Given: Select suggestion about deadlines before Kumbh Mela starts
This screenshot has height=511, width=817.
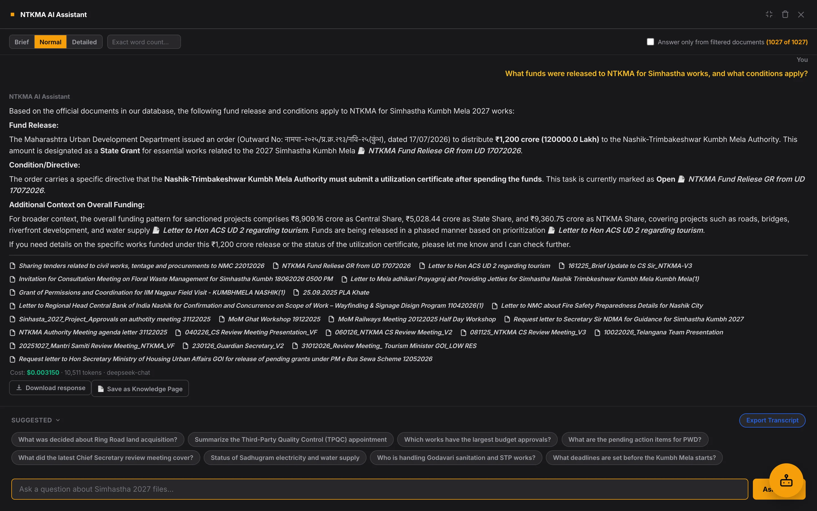Looking at the screenshot, I should [x=634, y=458].
